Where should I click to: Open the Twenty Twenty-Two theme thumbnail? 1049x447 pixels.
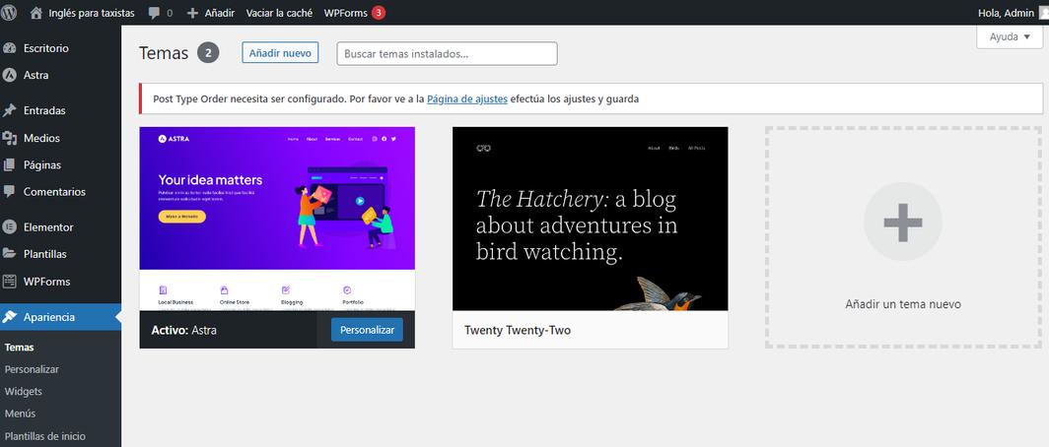[590, 219]
